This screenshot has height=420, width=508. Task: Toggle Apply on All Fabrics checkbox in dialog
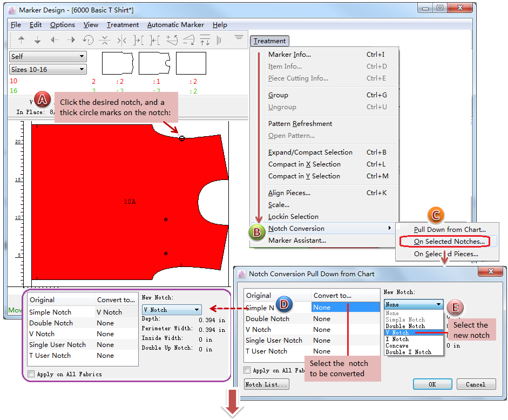(x=247, y=370)
